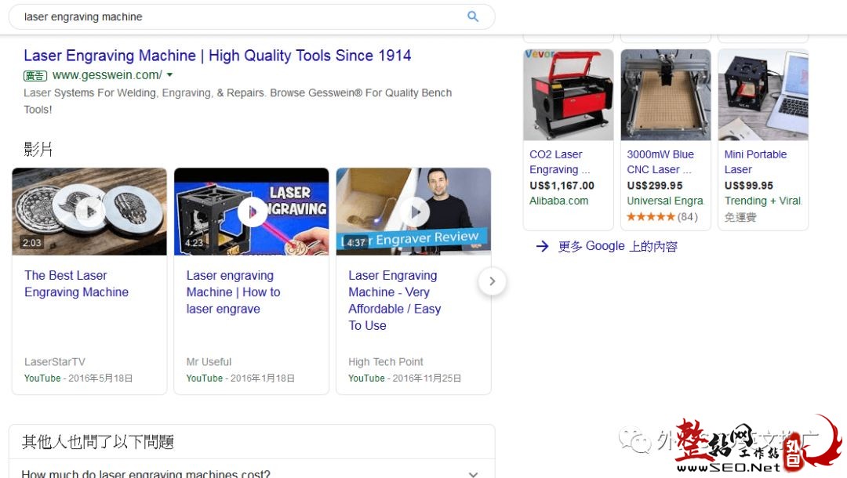Image resolution: width=847 pixels, height=478 pixels.
Task: Click the US$1,167.00 price
Action: click(562, 186)
